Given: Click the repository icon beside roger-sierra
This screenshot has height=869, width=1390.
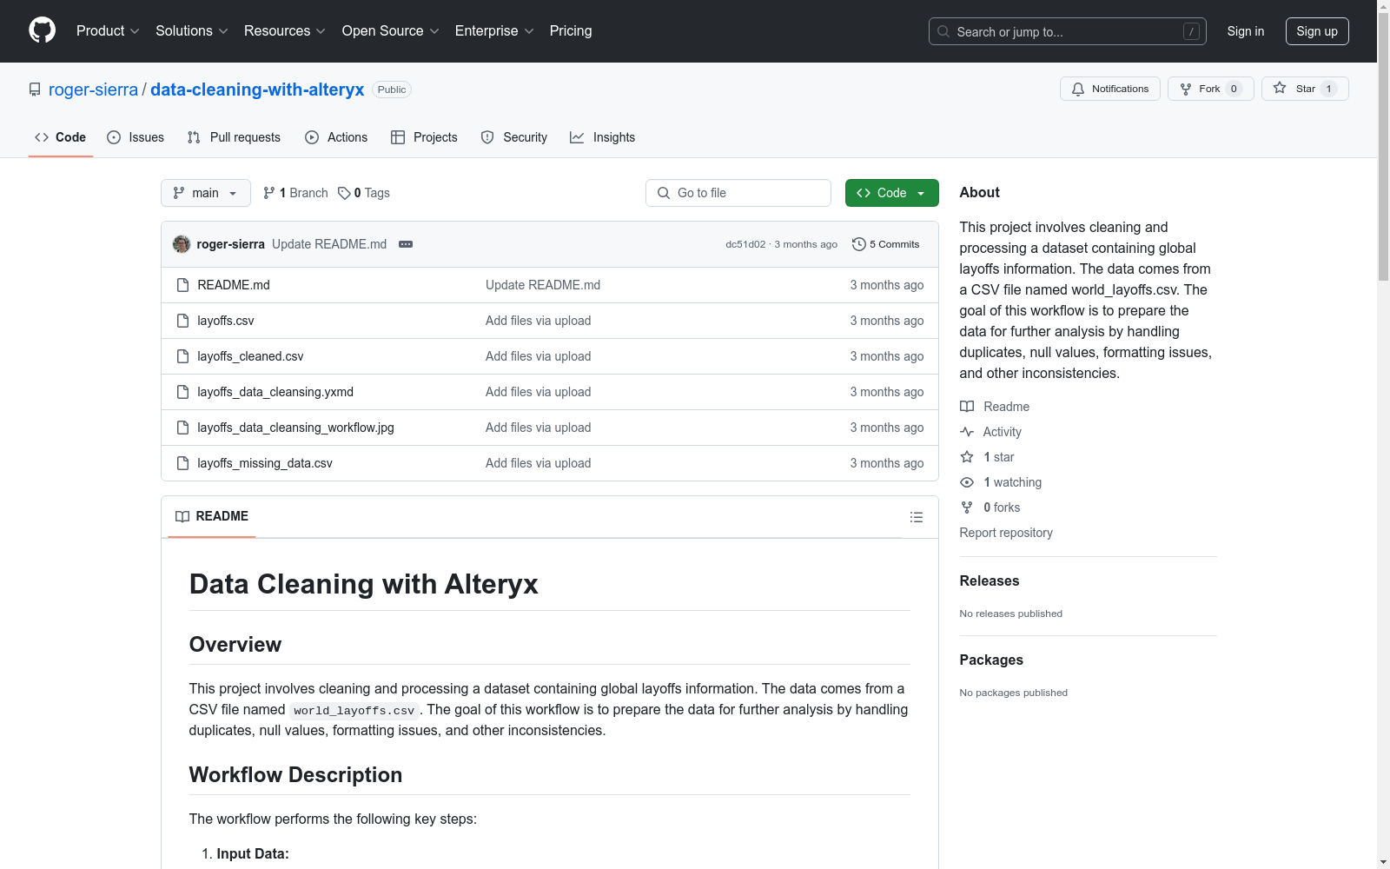Looking at the screenshot, I should tap(35, 90).
